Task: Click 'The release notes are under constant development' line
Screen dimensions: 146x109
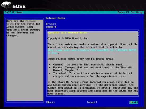Action: [x=93, y=44]
